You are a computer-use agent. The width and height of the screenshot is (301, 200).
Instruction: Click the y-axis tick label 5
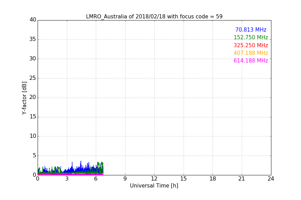point(34,156)
